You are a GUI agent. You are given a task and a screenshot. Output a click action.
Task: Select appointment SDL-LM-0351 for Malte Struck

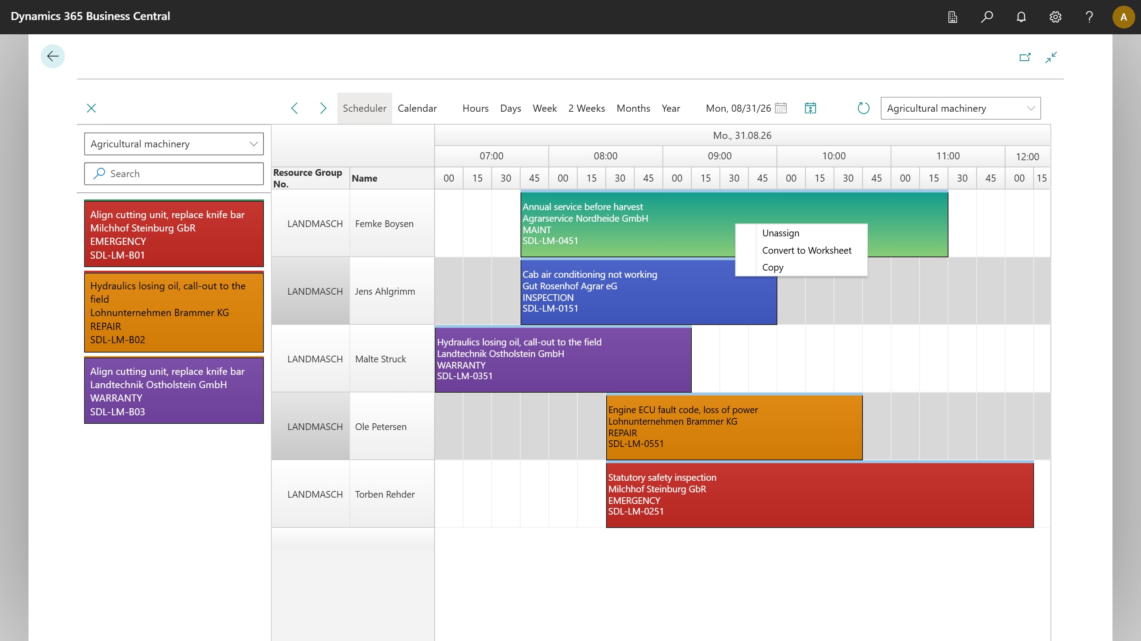(x=563, y=359)
